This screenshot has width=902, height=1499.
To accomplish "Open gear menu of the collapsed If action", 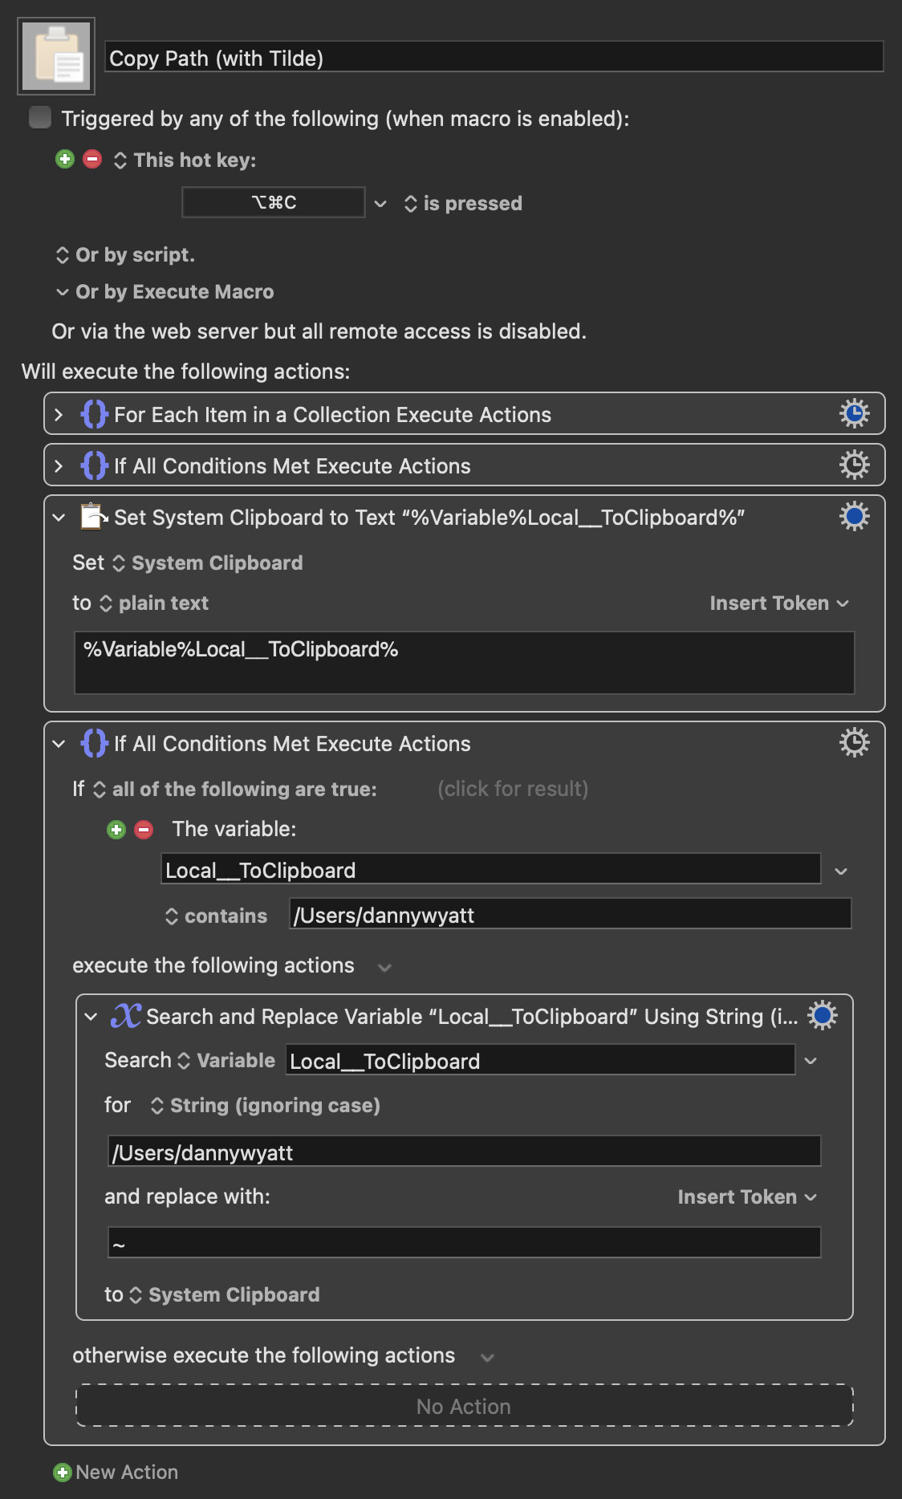I will click(x=855, y=465).
